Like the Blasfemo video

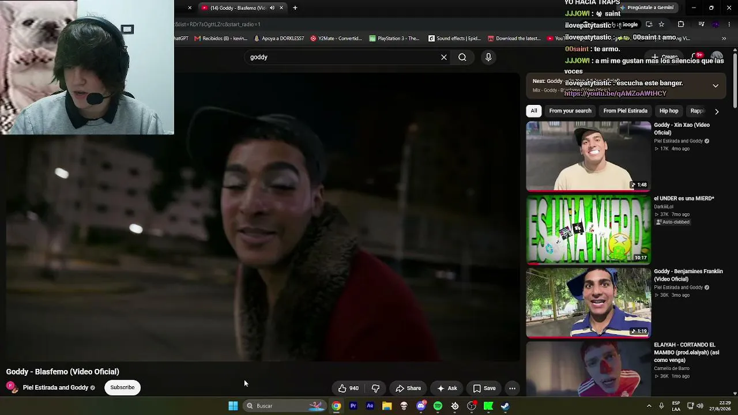tap(349, 388)
